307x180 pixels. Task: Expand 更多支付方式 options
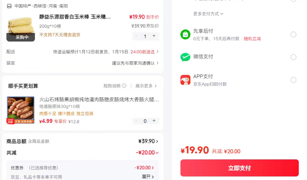(208, 14)
